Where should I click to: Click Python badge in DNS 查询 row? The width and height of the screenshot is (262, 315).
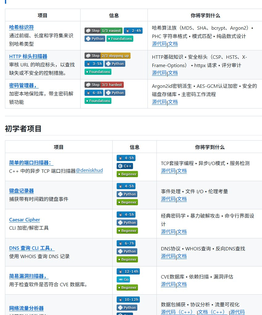point(127,252)
